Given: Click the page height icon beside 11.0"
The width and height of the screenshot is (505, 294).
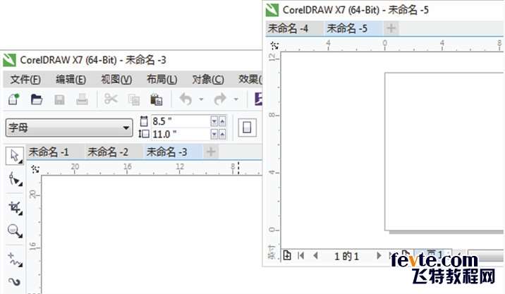Looking at the screenshot, I should tap(144, 134).
